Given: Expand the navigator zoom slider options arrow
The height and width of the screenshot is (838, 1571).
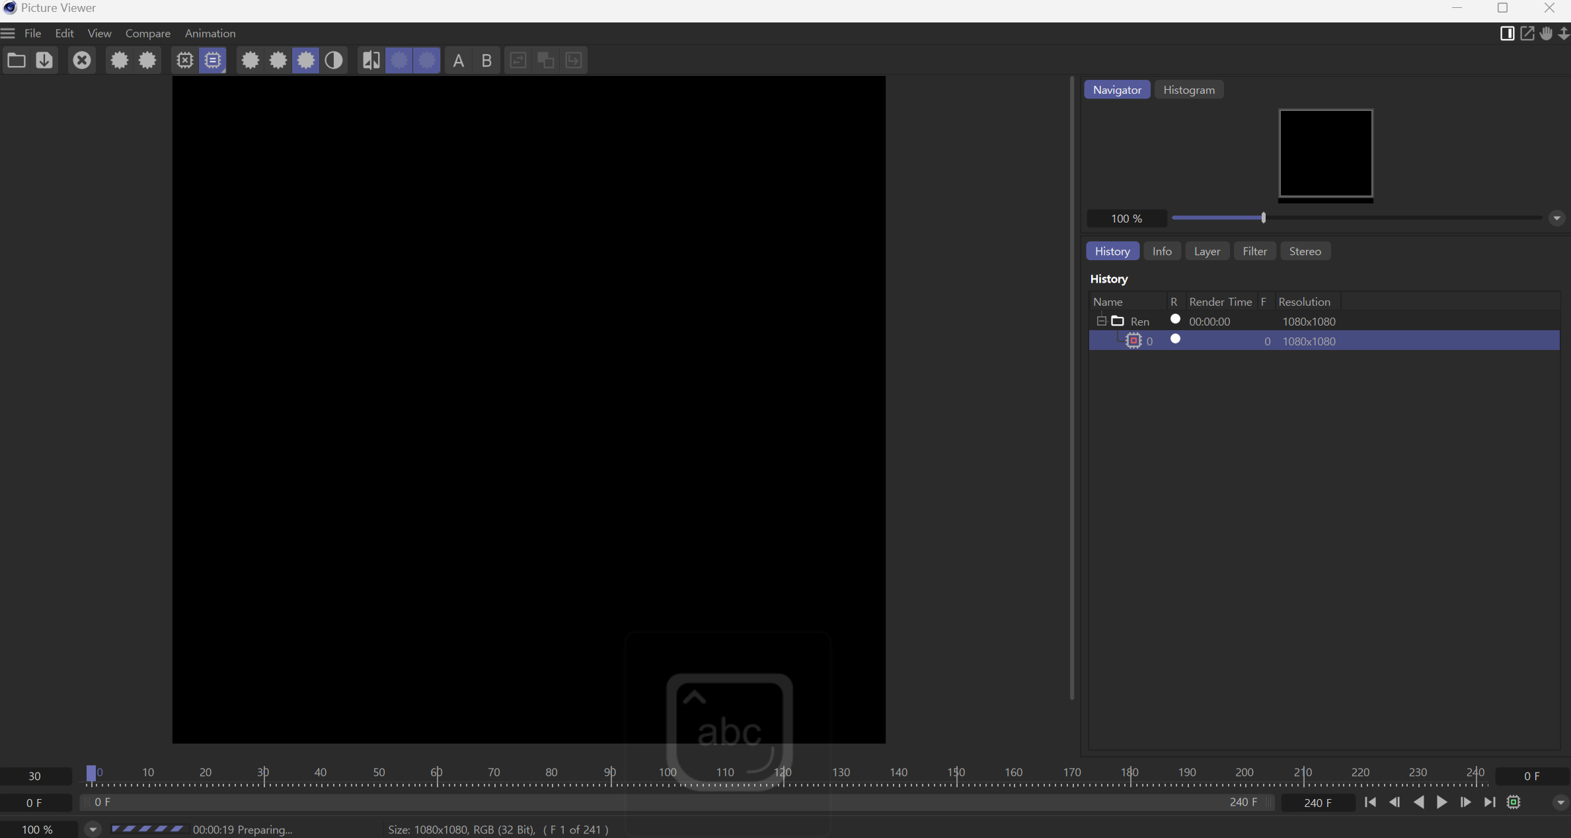Looking at the screenshot, I should click(1556, 218).
